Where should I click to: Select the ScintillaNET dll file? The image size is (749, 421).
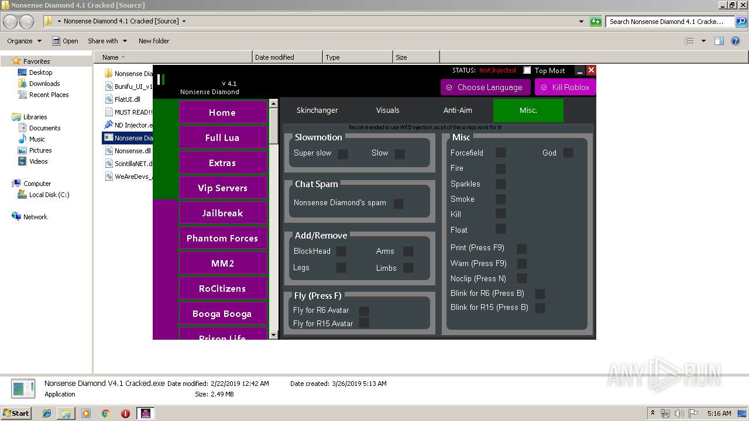(129, 163)
